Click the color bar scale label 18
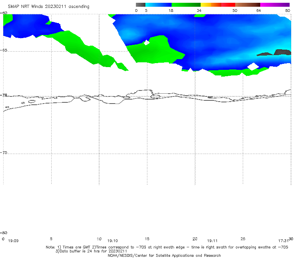 (171, 11)
